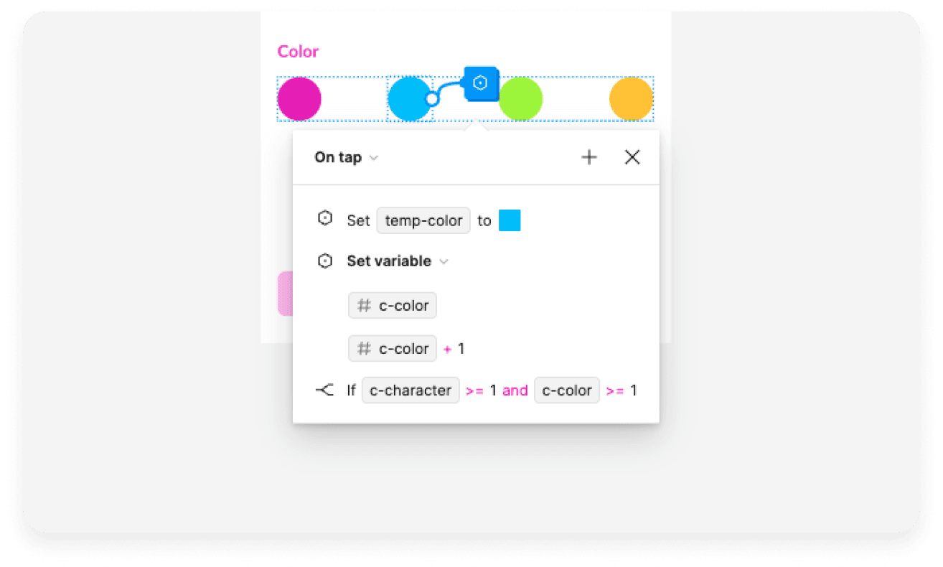The height and width of the screenshot is (567, 943).
Task: Click the connector handle circle on blue dot
Action: coord(431,99)
